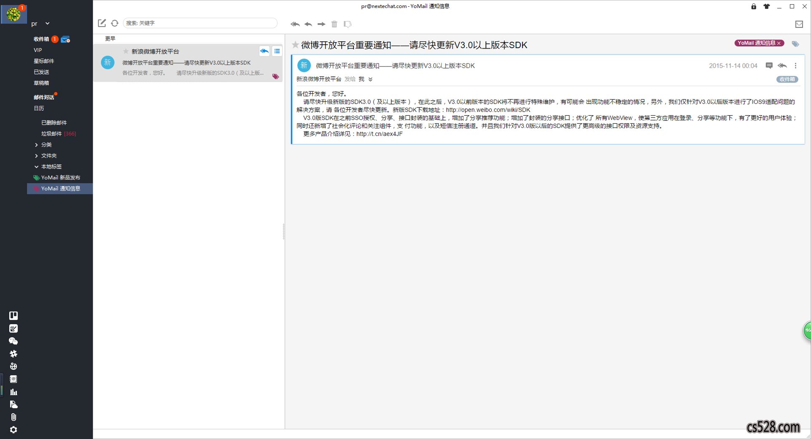Image resolution: width=811 pixels, height=439 pixels.
Task: Open the list menu icon on the mail item
Action: point(277,51)
